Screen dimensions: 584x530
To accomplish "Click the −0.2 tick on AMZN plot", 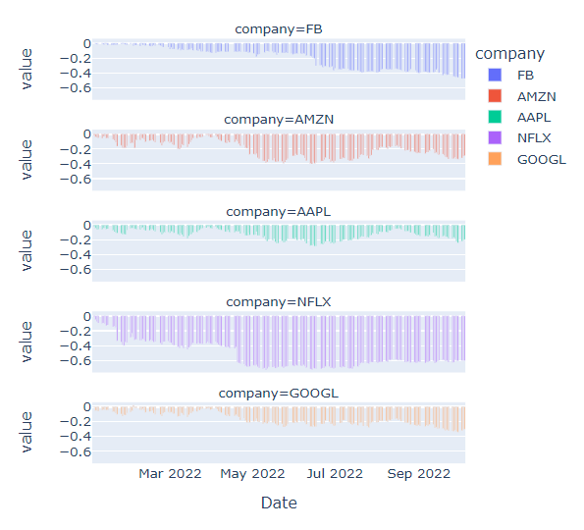I will 76,150.
